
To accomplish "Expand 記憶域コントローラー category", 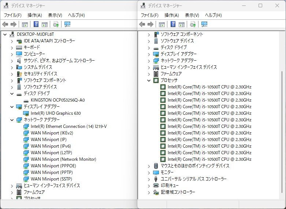I will coord(149,192).
